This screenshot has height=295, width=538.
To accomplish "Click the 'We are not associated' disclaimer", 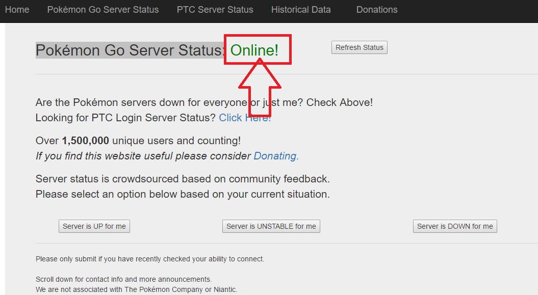I will tap(136, 289).
